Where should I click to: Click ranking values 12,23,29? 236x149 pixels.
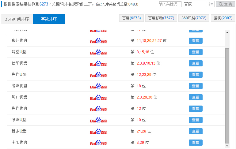pos(144,75)
